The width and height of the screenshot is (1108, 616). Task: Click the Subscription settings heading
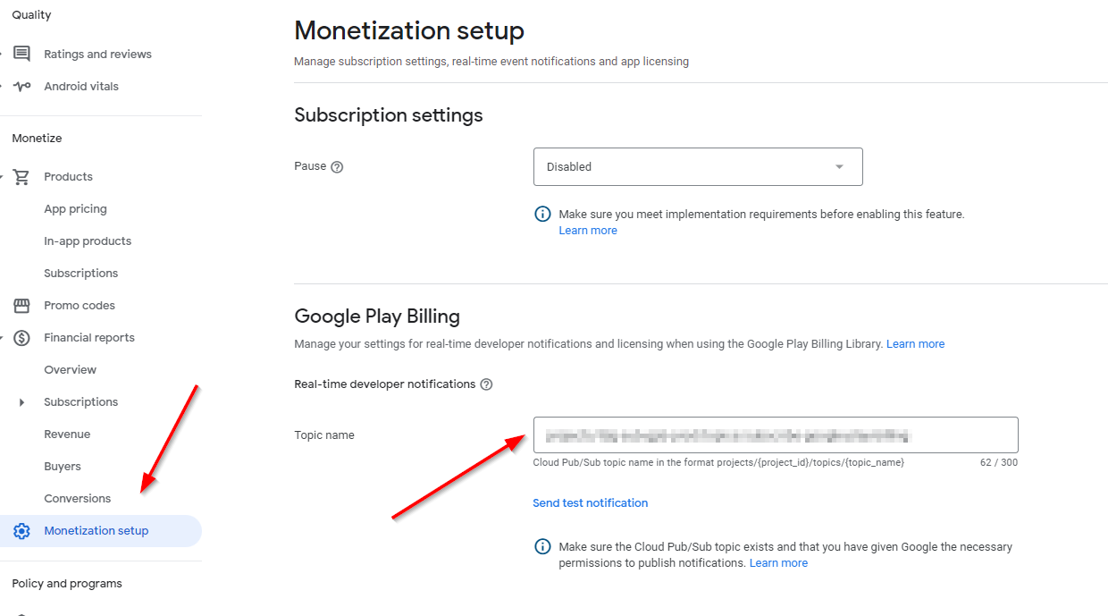[x=389, y=115]
